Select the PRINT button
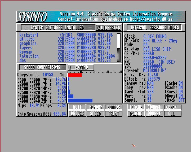The height and width of the screenshot is (152, 191). [114, 114]
